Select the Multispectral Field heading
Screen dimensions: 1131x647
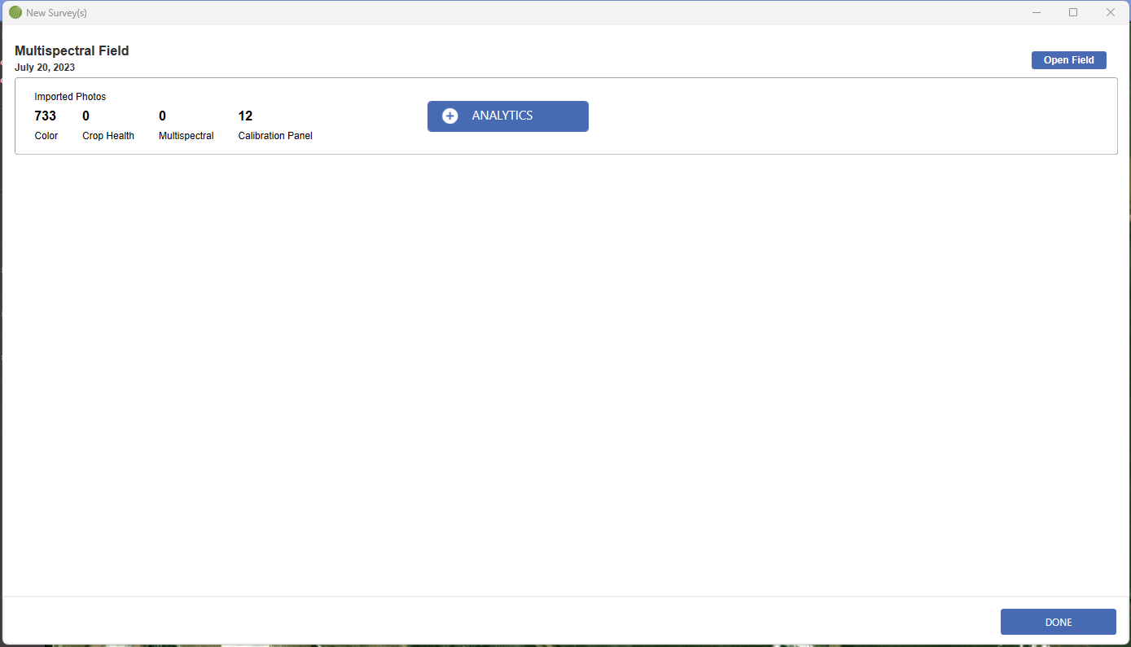click(72, 50)
